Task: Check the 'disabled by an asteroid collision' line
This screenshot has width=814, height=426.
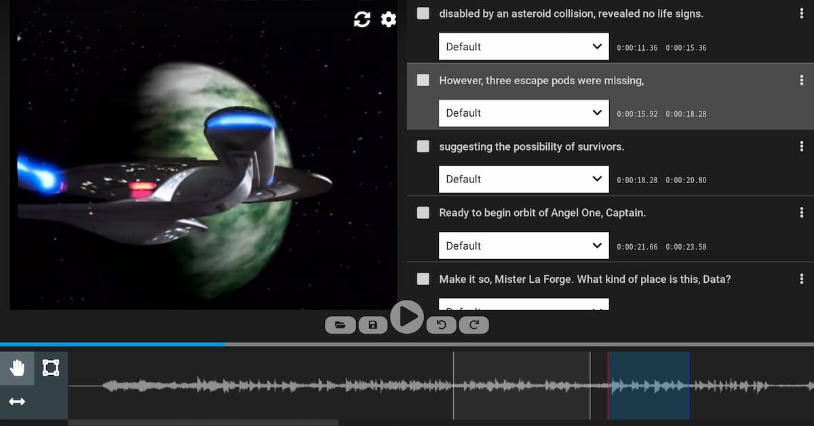Action: (x=423, y=14)
